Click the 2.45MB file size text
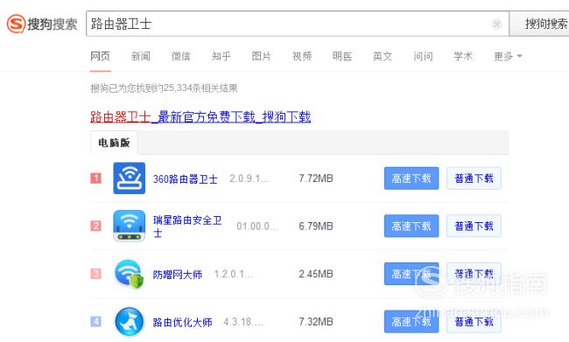 (x=316, y=274)
